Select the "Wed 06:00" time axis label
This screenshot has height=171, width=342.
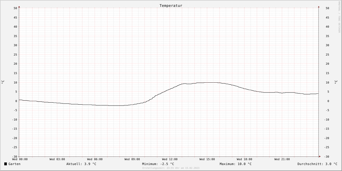95,159
